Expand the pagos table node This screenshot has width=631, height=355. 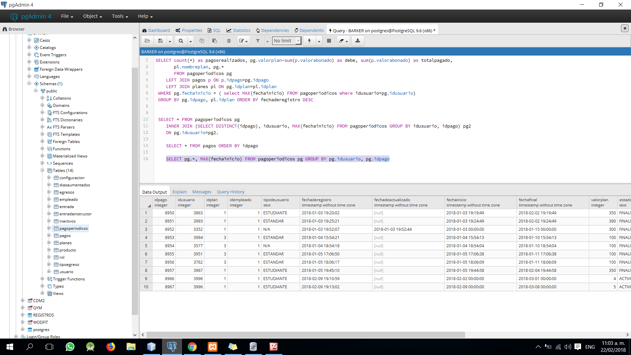[x=49, y=235]
